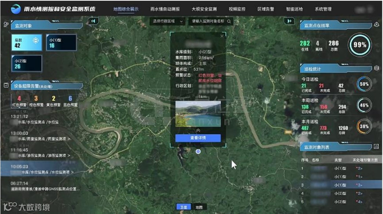The width and height of the screenshot is (383, 214).
Task: Switch to 大坝安全监测 tab
Action: pos(204,9)
